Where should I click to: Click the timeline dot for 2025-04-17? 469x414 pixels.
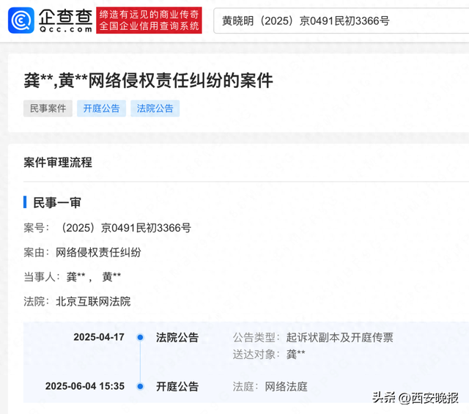tap(140, 337)
